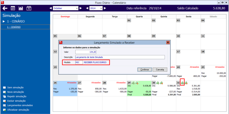Click the red icon in the dialog title bar
Image resolution: width=229 pixels, height=114 pixels.
(61, 42)
